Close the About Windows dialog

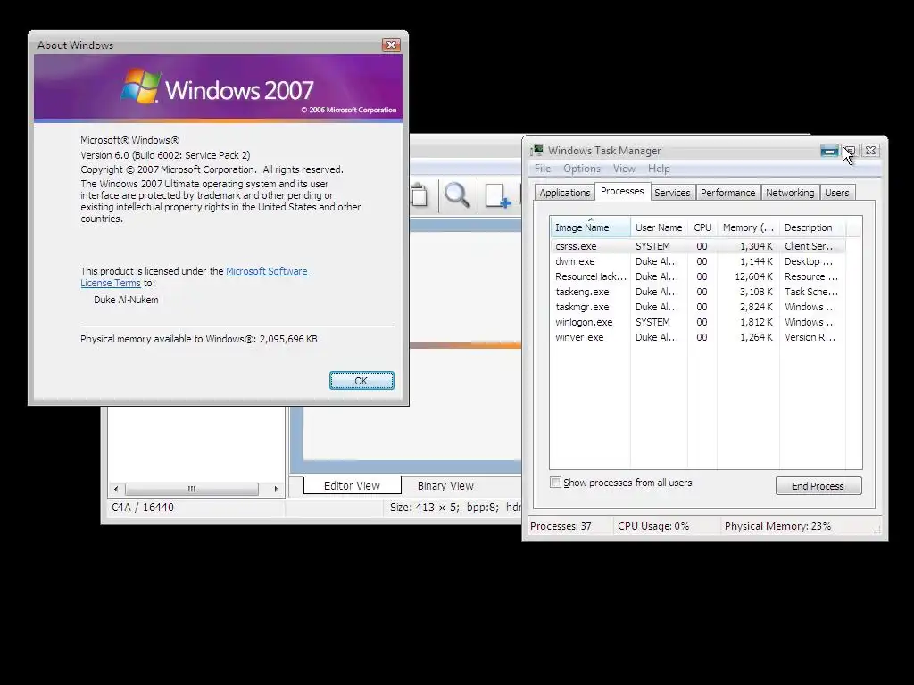point(391,45)
